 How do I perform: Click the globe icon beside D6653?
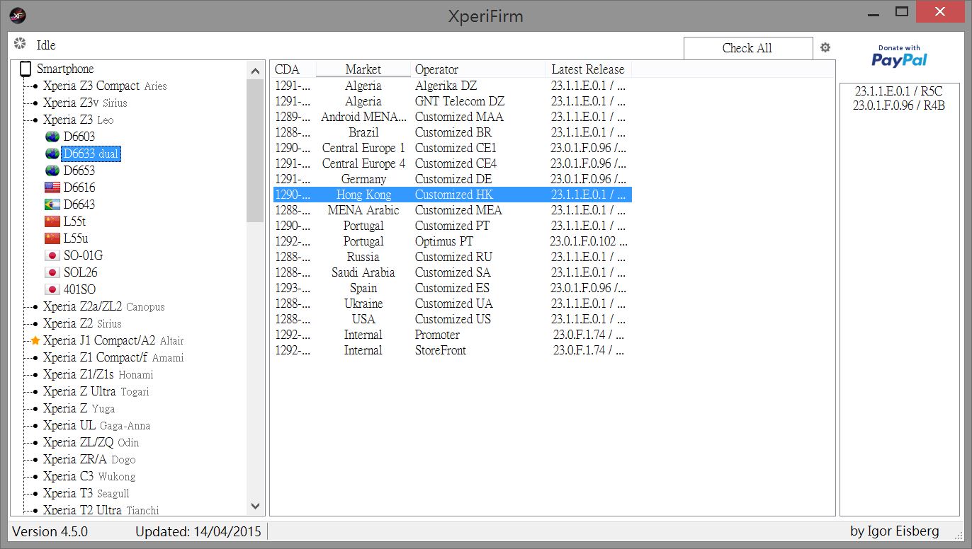[x=52, y=171]
